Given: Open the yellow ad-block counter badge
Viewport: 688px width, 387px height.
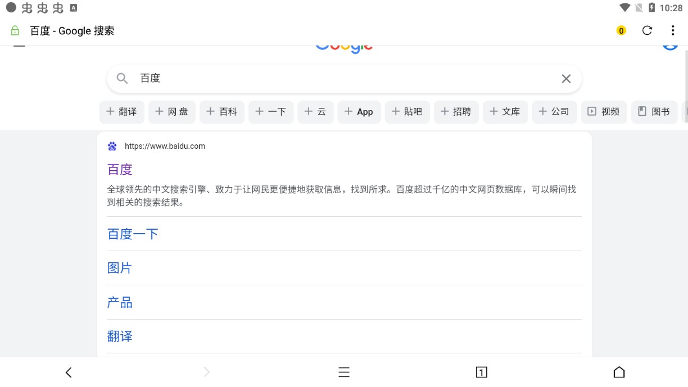Looking at the screenshot, I should (x=621, y=31).
